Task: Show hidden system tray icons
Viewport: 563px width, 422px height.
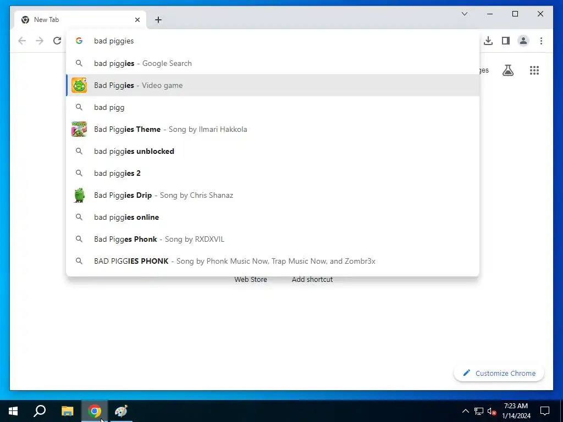Action: coord(465,411)
